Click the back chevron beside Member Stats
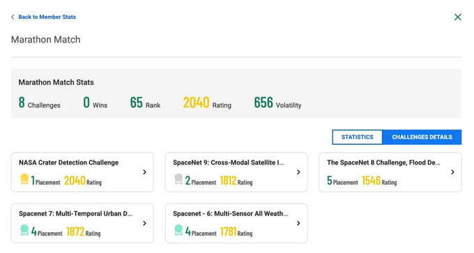 coord(13,17)
